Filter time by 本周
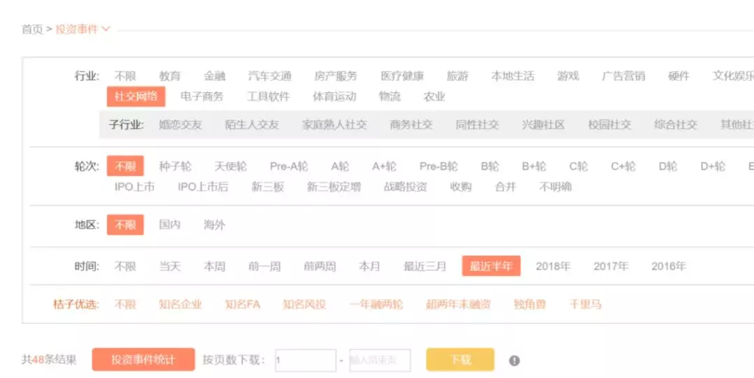This screenshot has height=378, width=754. [214, 266]
